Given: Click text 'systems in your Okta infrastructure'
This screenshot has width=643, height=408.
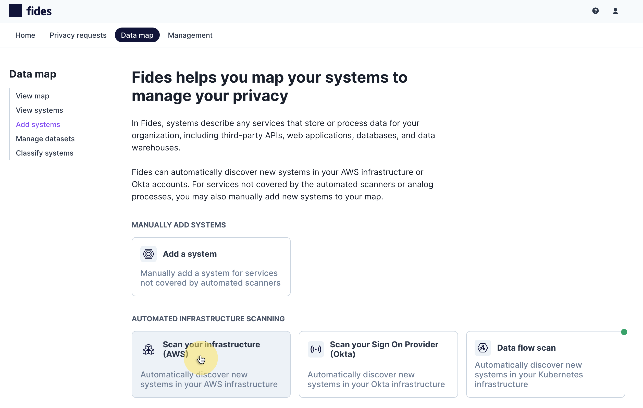Looking at the screenshot, I should [x=376, y=384].
